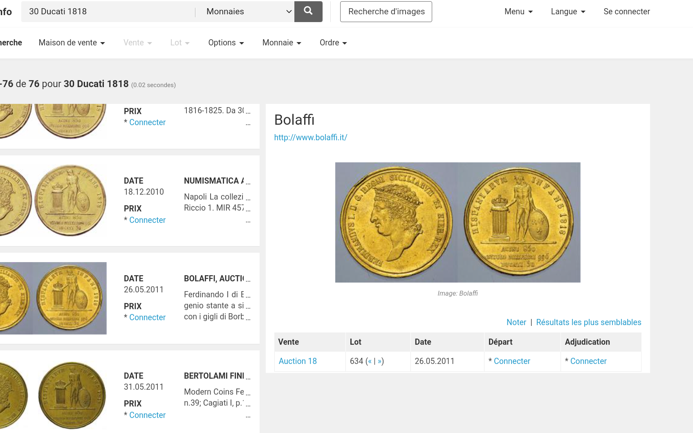
Task: Expand the Menu dropdown
Action: point(518,11)
